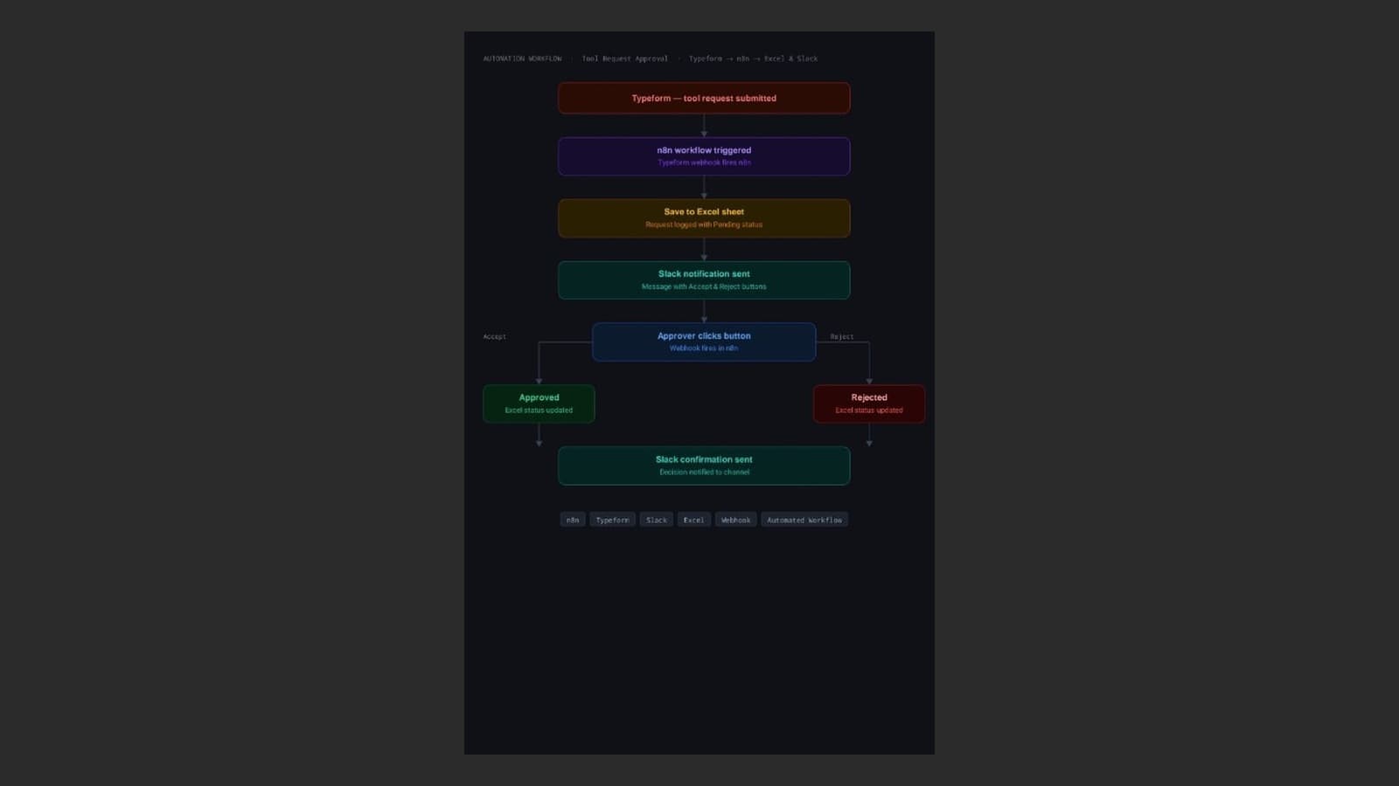Click the 'Automated Workflow' tag chip
The height and width of the screenshot is (786, 1399).
point(804,520)
